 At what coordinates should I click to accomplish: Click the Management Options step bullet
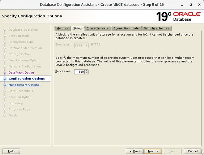(x=5, y=85)
